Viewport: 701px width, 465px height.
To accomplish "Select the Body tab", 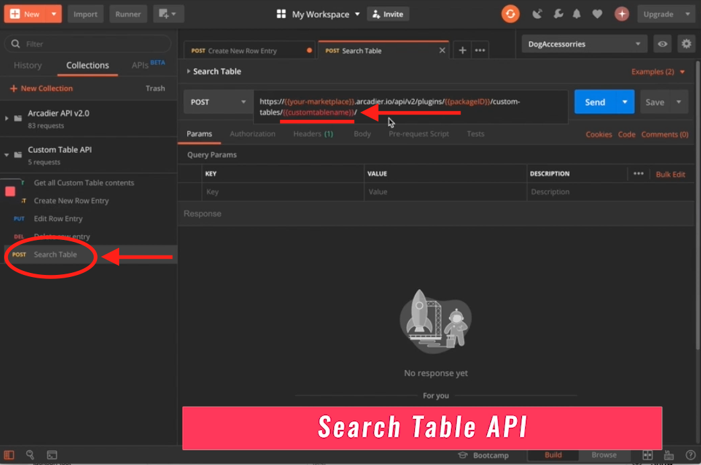I will point(362,134).
